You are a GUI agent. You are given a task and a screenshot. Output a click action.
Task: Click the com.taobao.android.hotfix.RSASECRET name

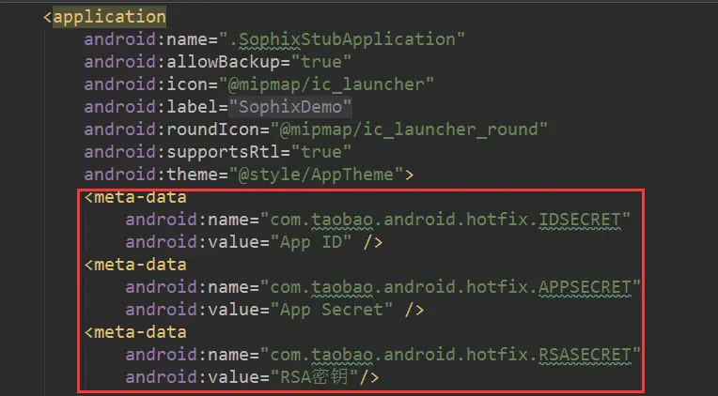(x=450, y=355)
